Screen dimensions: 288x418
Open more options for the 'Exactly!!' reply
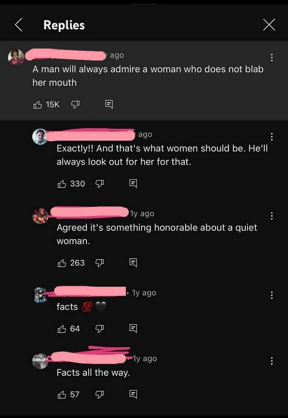pyautogui.click(x=272, y=136)
